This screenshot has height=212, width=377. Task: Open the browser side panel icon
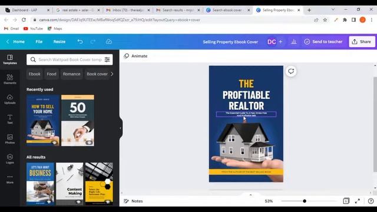(x=353, y=20)
